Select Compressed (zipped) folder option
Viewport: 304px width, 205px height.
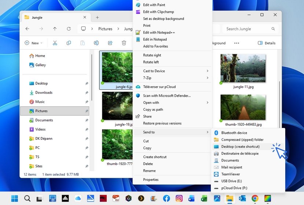tap(242, 140)
